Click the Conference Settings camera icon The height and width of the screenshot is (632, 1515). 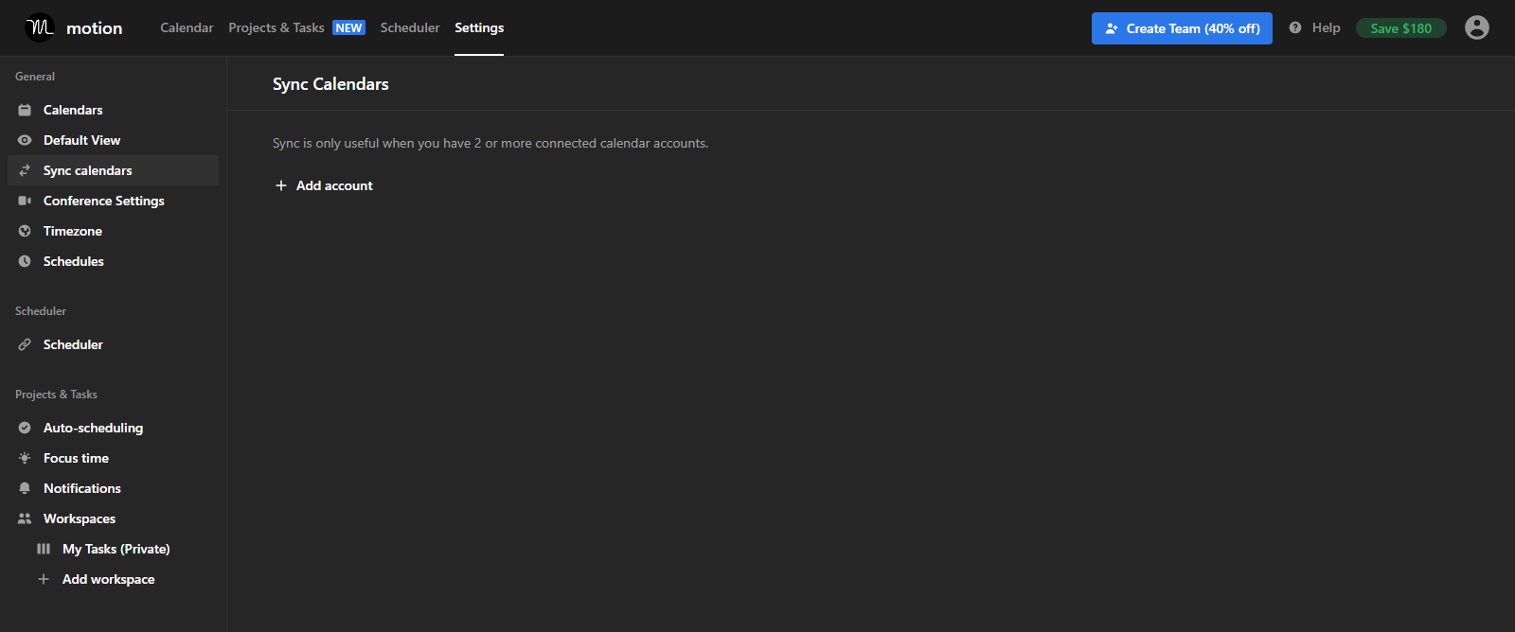tap(25, 201)
